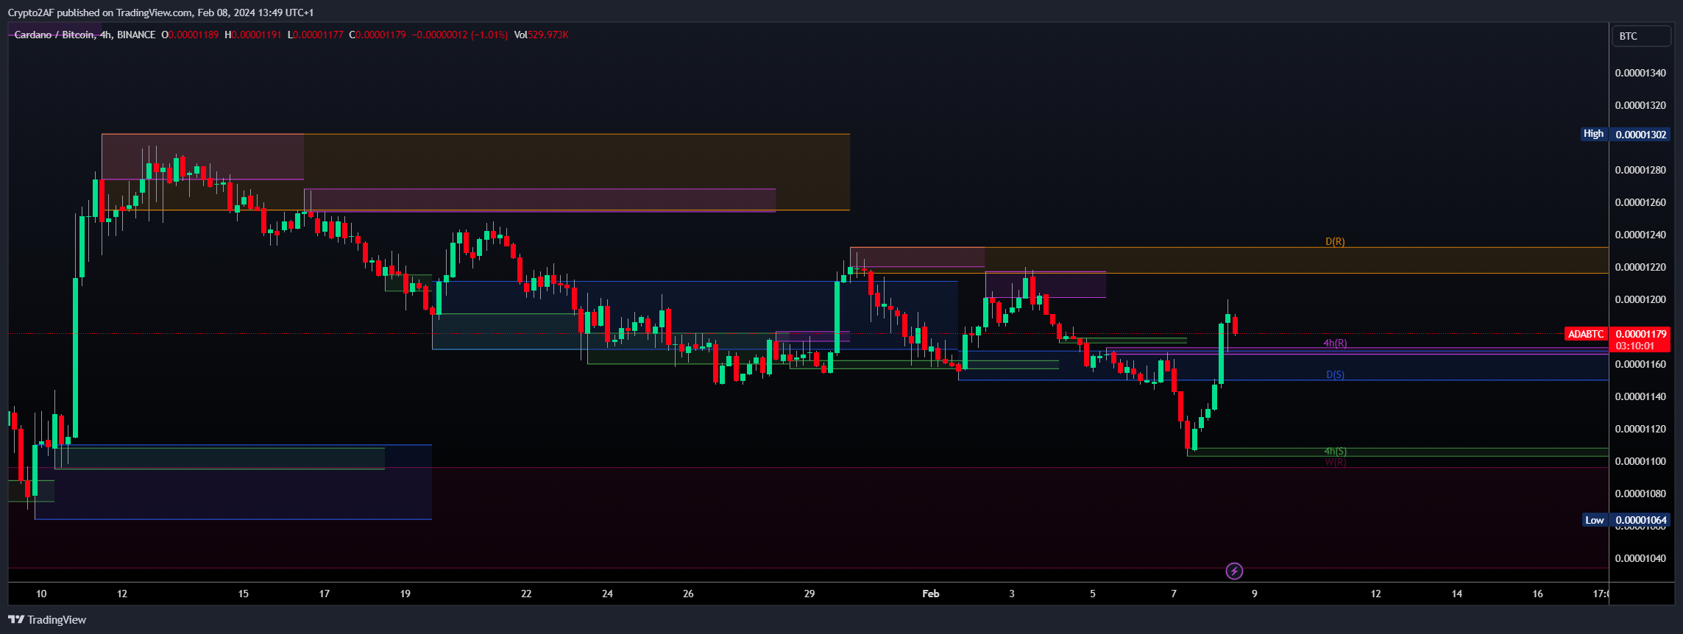
Task: Click price axis label 0.00001160
Action: click(1639, 364)
